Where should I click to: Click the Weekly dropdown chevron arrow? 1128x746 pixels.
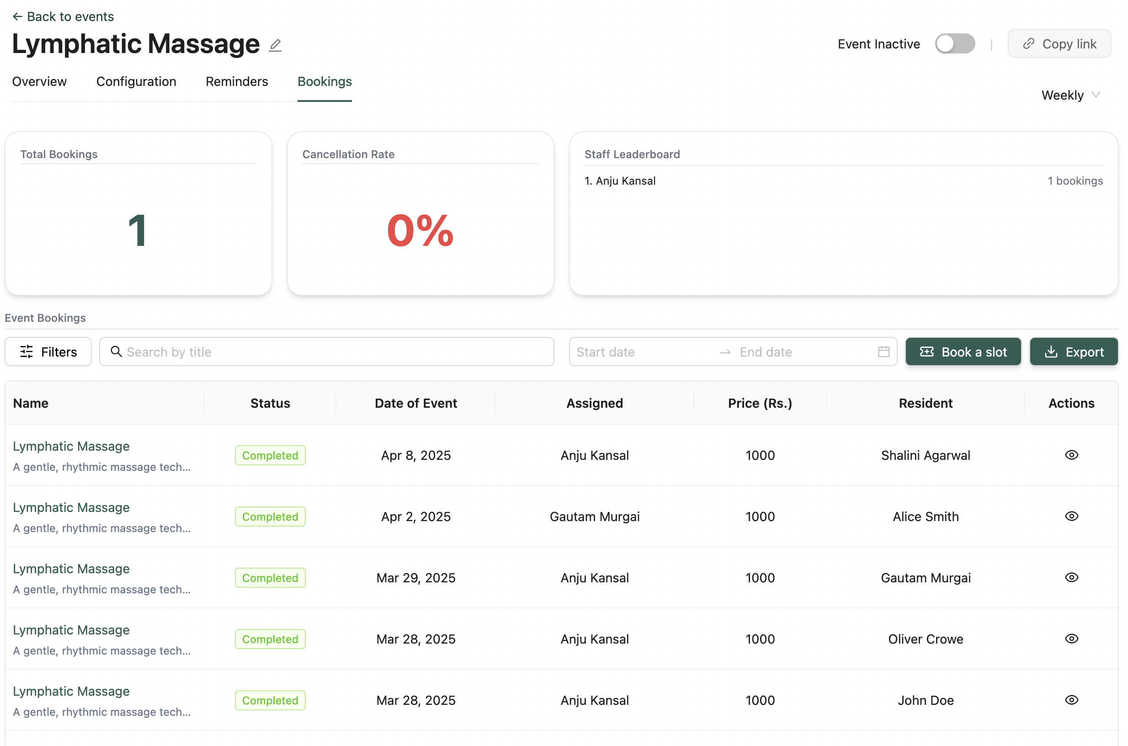pyautogui.click(x=1096, y=95)
